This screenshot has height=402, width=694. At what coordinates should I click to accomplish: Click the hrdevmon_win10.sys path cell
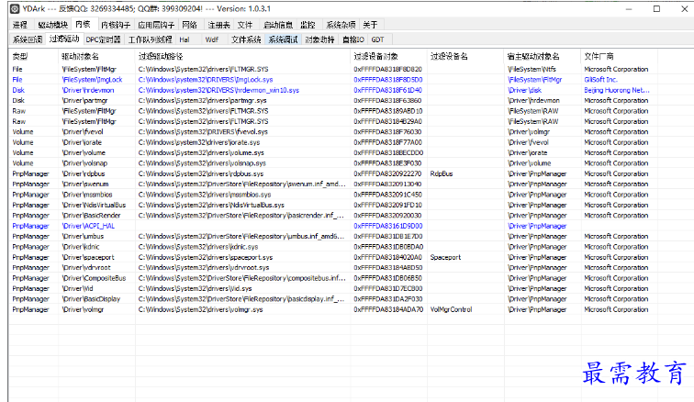point(218,90)
